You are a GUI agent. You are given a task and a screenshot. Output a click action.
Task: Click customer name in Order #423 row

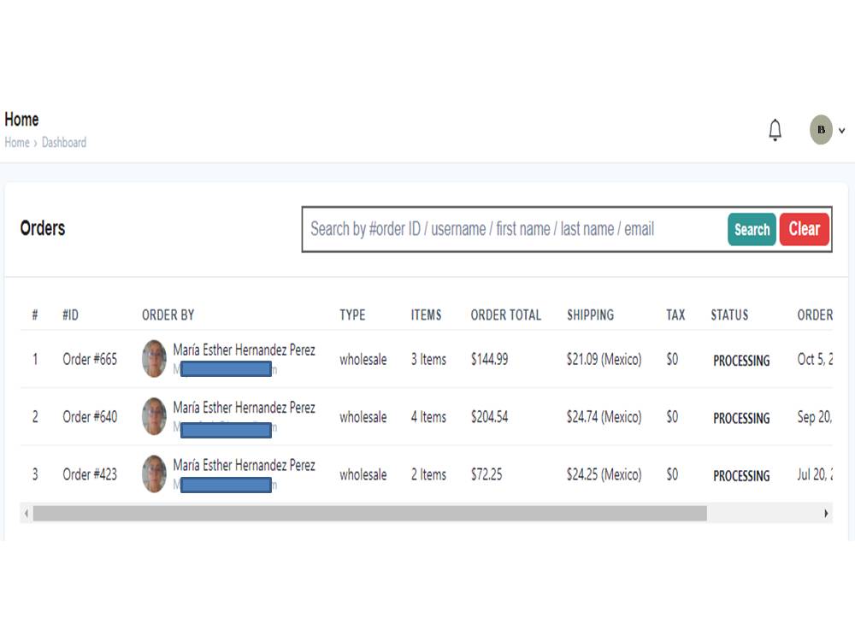tap(244, 466)
